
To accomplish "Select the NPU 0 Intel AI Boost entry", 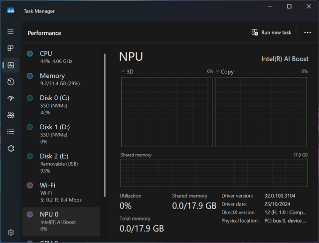I will coord(61,222).
